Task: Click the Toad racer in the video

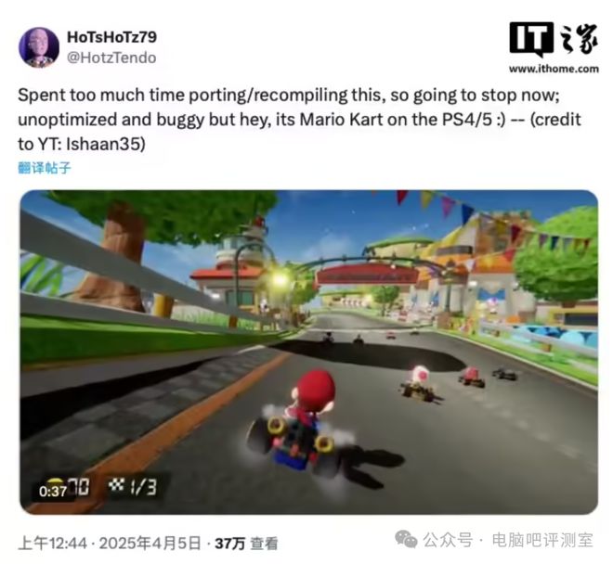Action: (x=420, y=383)
